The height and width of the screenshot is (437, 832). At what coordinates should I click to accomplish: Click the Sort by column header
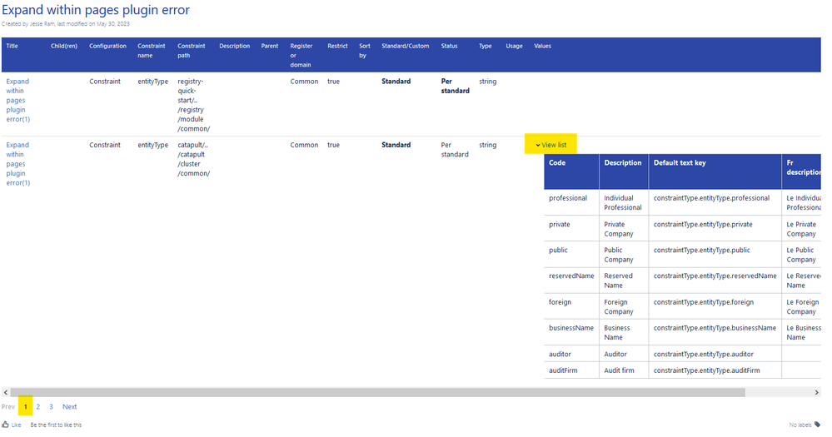365,51
